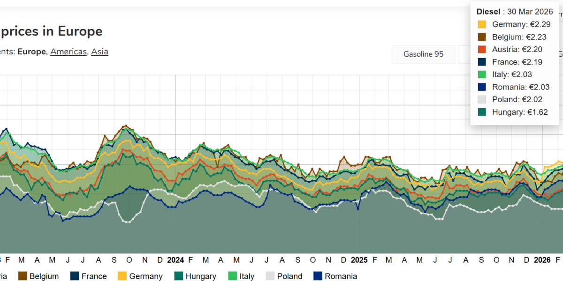Click the Austria orange swatch in the tooltip
This screenshot has width=563, height=281.
(x=482, y=49)
